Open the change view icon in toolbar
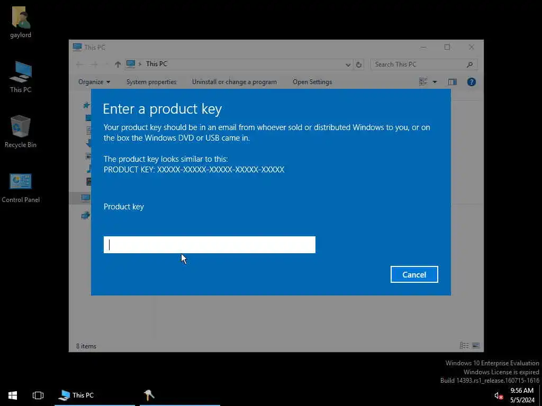Image resolution: width=542 pixels, height=406 pixels. pyautogui.click(x=423, y=82)
